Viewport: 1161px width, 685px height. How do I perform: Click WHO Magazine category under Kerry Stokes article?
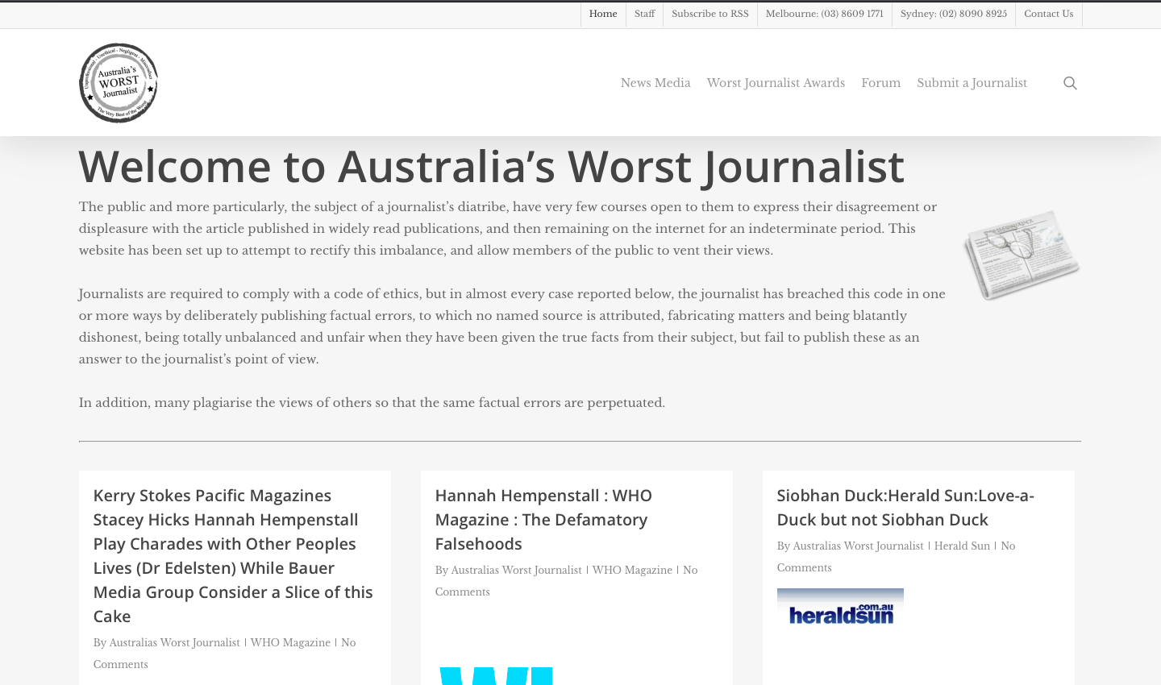click(290, 642)
